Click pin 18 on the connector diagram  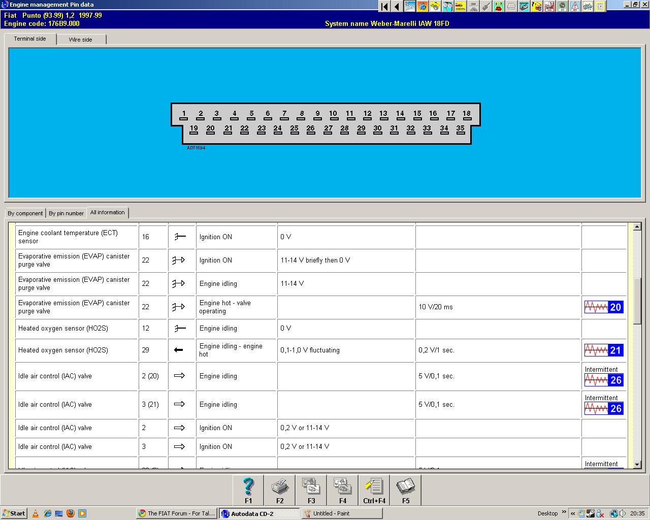(x=467, y=115)
